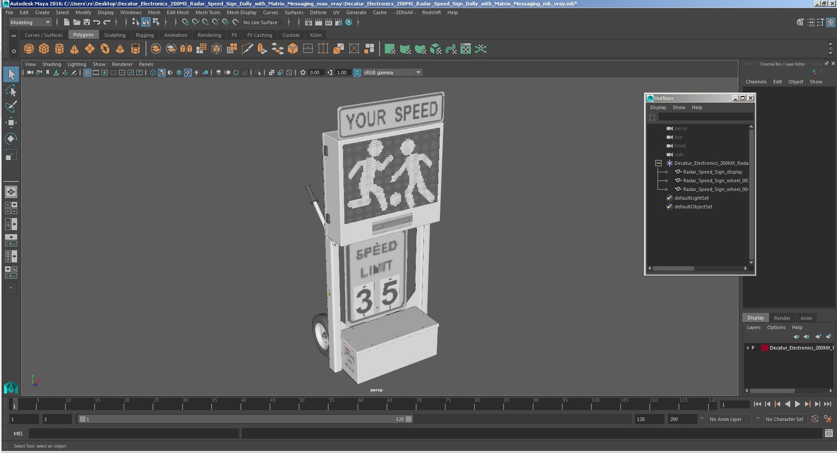
Task: Click the Save scene icon
Action: [87, 22]
